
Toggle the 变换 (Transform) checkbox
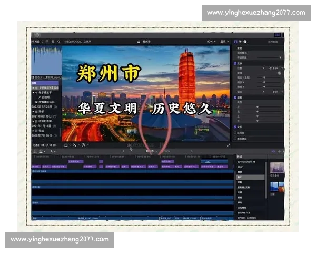235,63
